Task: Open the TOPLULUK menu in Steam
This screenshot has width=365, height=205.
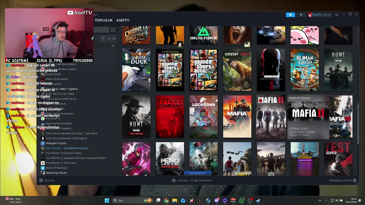Action: pyautogui.click(x=104, y=20)
